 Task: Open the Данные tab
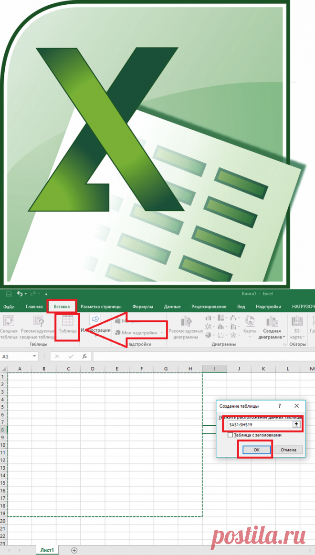point(172,307)
